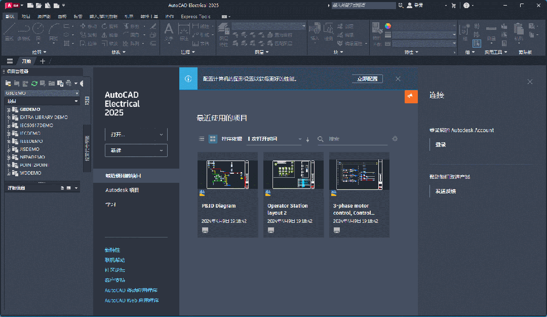Click the settings gear beside recent projects search
Image resolution: width=547 pixels, height=317 pixels.
point(395,138)
